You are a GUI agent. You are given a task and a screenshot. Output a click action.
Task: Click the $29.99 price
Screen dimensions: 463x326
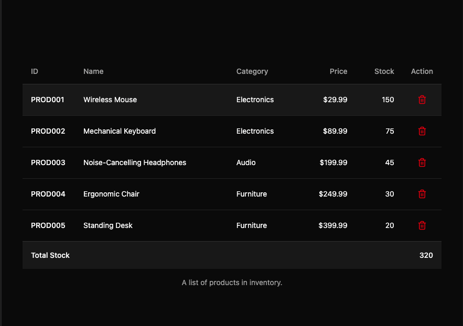point(335,100)
